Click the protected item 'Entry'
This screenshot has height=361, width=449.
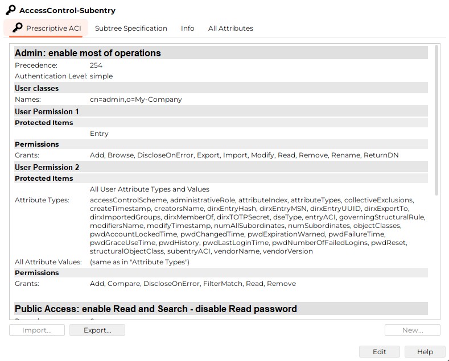click(x=99, y=134)
